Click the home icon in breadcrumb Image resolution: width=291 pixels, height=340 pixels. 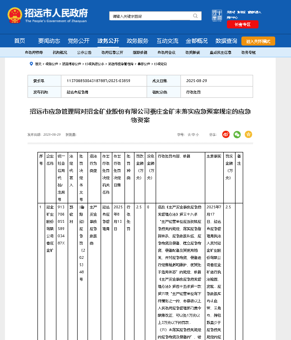click(x=31, y=64)
